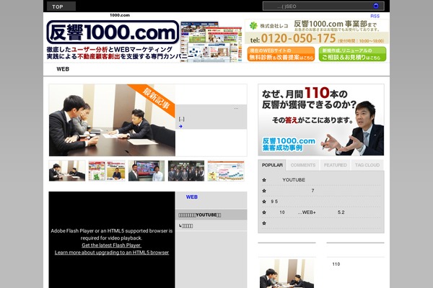Submit search with the blue round button

pos(376,6)
